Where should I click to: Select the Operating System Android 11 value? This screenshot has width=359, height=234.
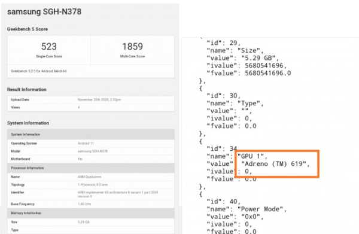tap(86, 143)
